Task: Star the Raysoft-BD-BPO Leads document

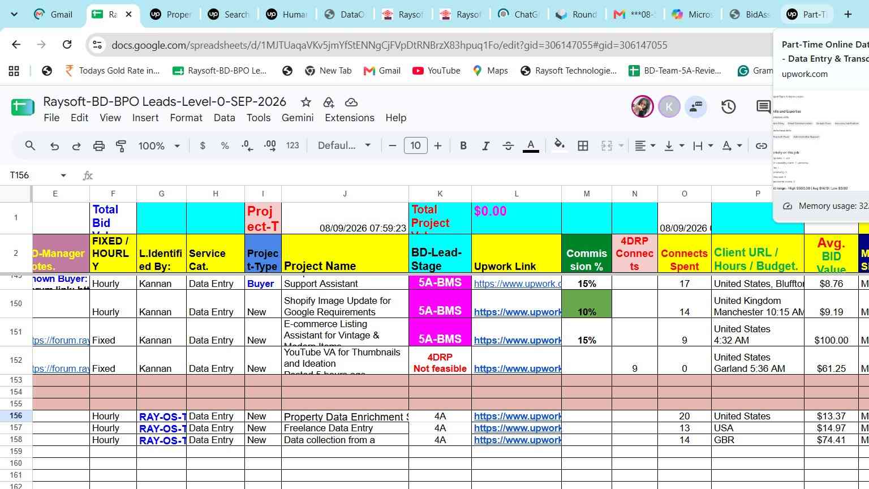Action: pos(306,102)
